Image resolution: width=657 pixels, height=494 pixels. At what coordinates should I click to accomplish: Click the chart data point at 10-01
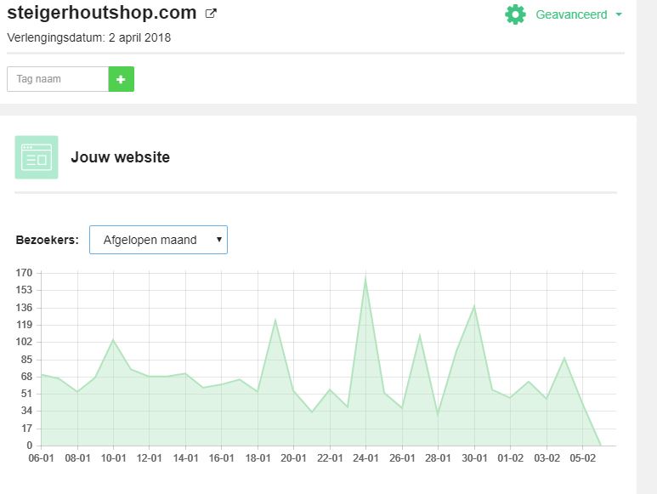point(113,340)
